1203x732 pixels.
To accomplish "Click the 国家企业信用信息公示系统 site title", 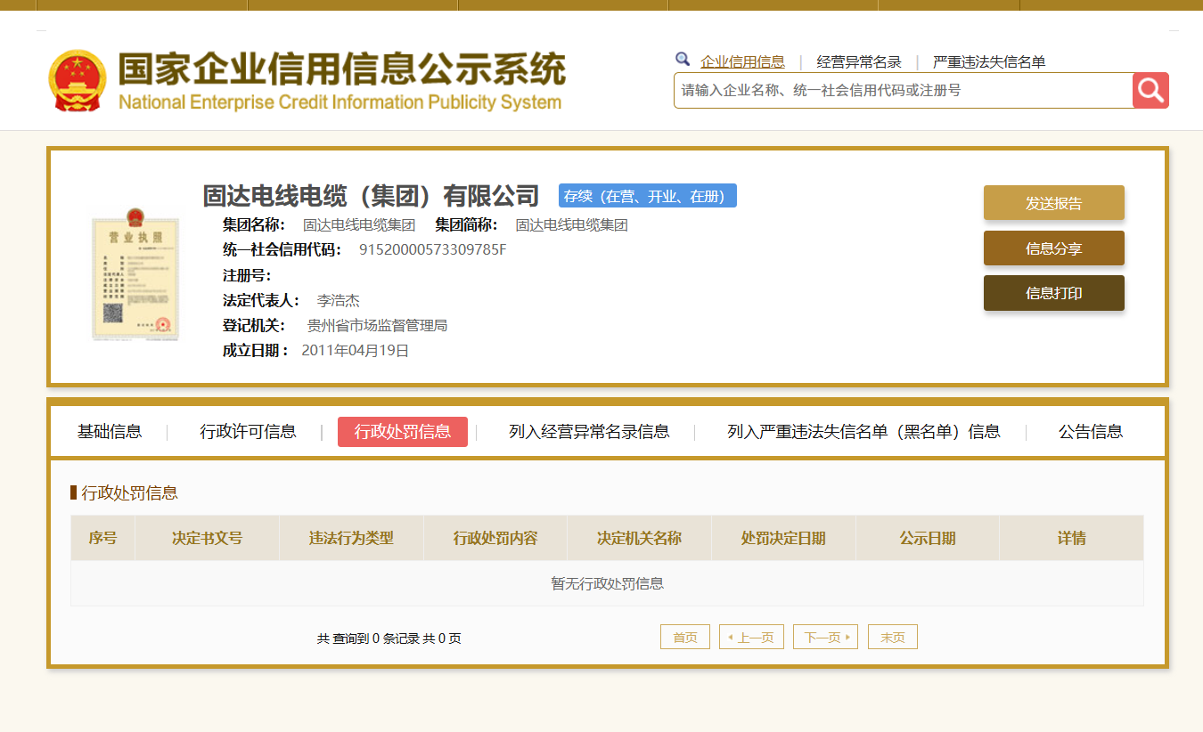I will [342, 69].
